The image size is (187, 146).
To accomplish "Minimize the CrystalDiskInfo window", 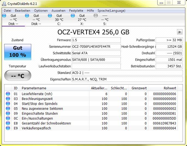I will 161,3.
